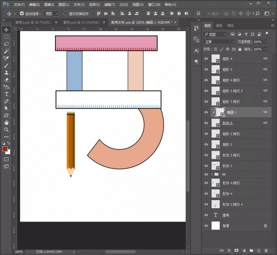Open the 滤镜(T) menu

click(109, 5)
